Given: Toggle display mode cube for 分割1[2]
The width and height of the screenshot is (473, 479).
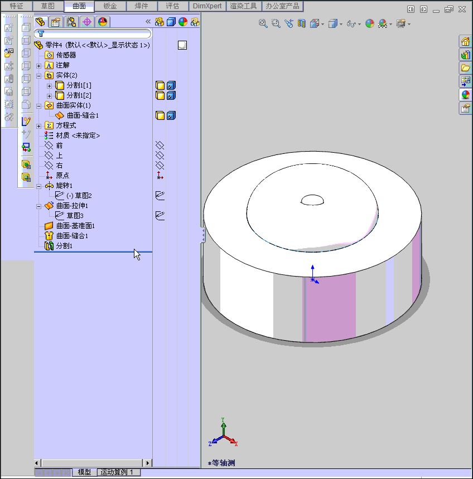Looking at the screenshot, I should pyautogui.click(x=171, y=95).
